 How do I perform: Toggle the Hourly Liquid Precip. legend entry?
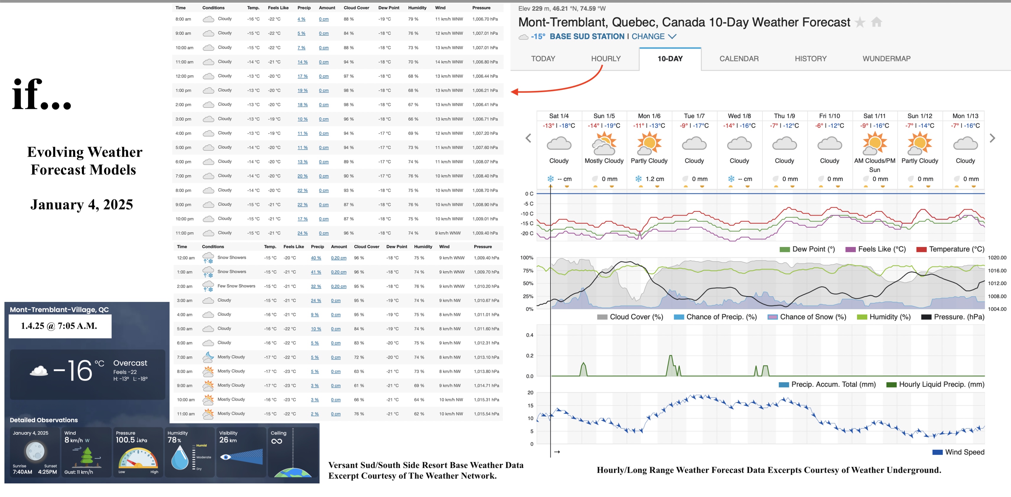point(935,385)
